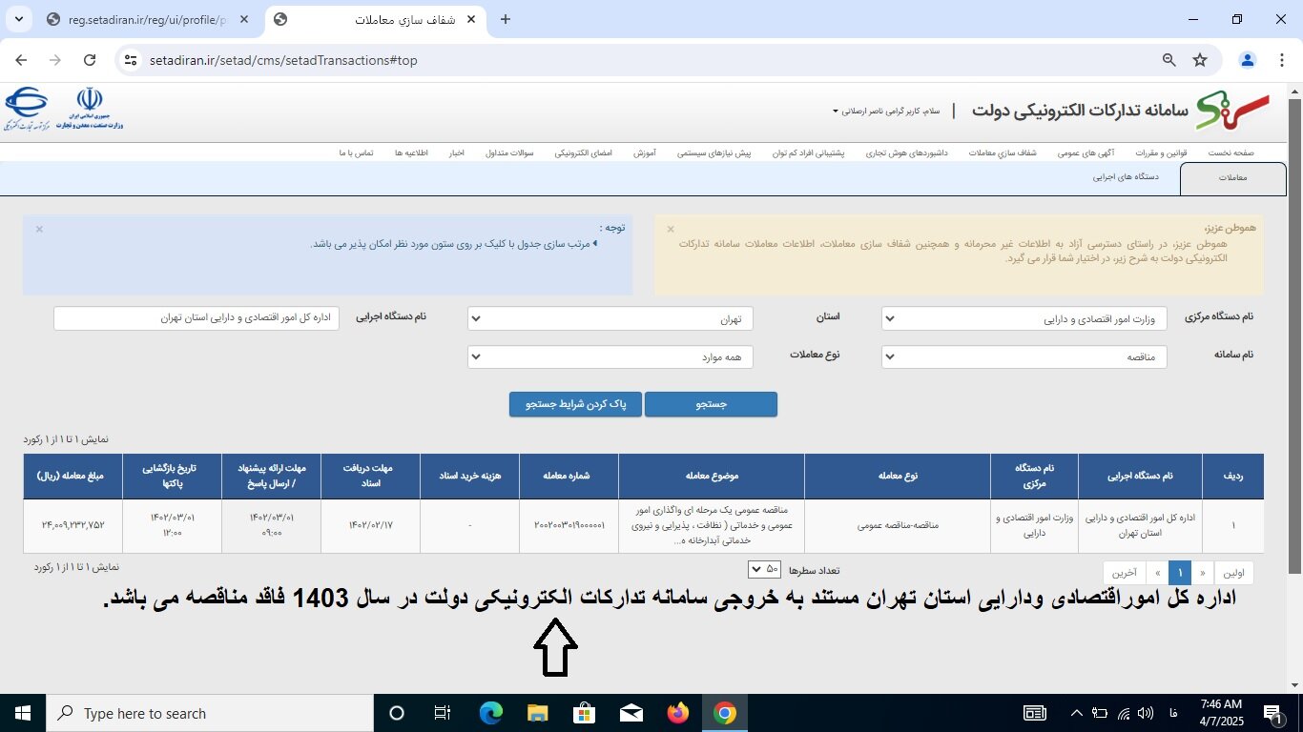This screenshot has height=732, width=1303.
Task: Click the Chrome icon in the taskbar
Action: [725, 713]
